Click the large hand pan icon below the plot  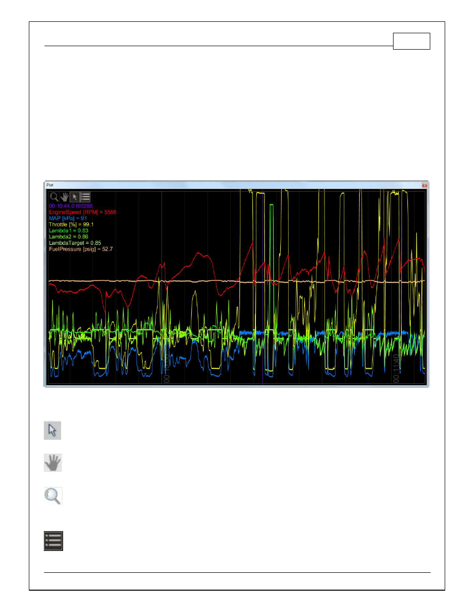[53, 463]
